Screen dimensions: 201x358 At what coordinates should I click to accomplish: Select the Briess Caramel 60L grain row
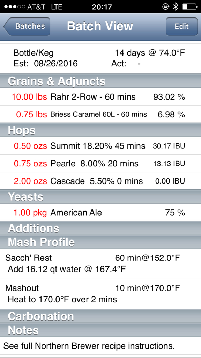click(x=100, y=114)
